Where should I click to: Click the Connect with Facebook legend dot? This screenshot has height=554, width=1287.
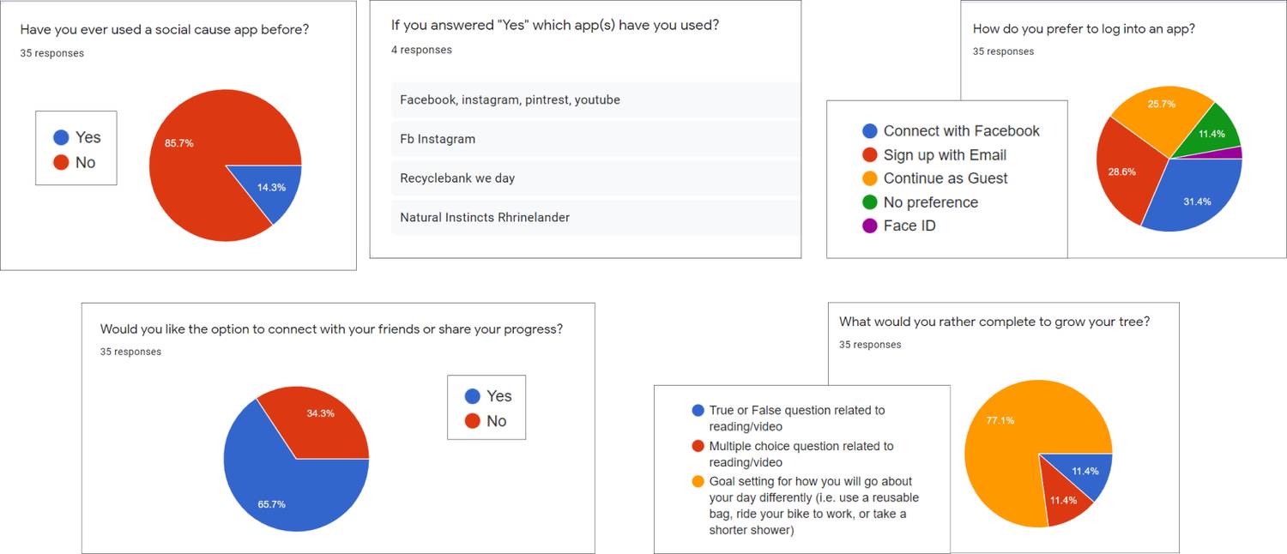click(869, 131)
